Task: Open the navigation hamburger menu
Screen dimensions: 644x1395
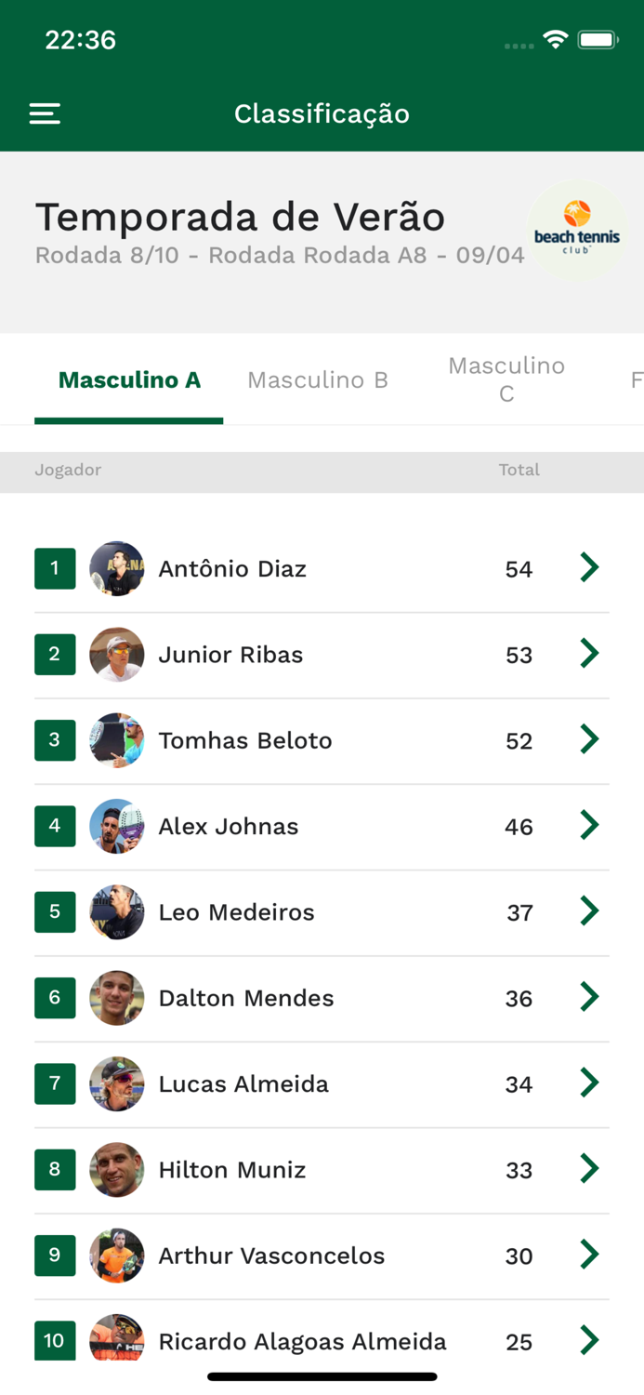Action: click(x=44, y=113)
